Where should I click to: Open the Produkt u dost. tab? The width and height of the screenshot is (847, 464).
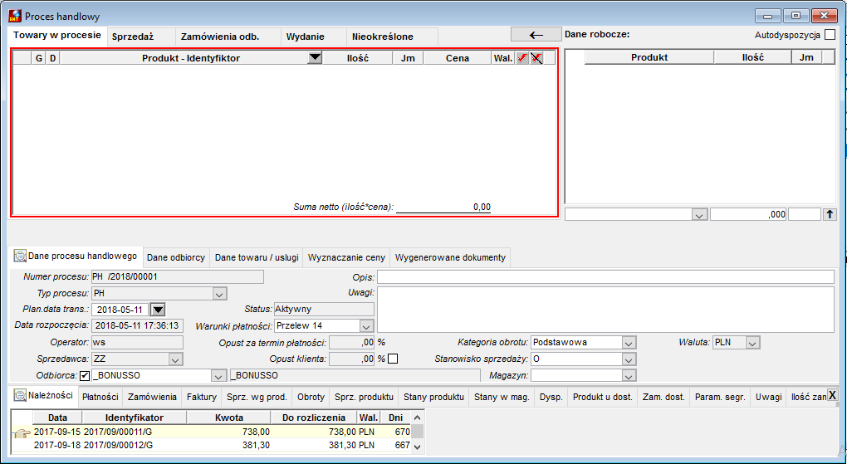[x=602, y=397]
